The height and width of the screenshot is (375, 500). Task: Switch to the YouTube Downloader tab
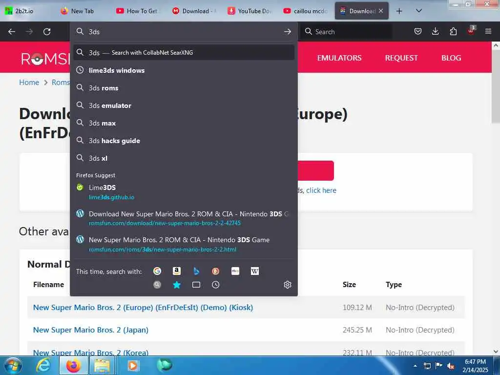250,11
